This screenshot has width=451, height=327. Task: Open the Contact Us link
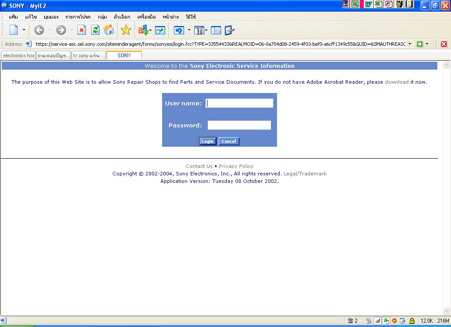[x=199, y=166]
